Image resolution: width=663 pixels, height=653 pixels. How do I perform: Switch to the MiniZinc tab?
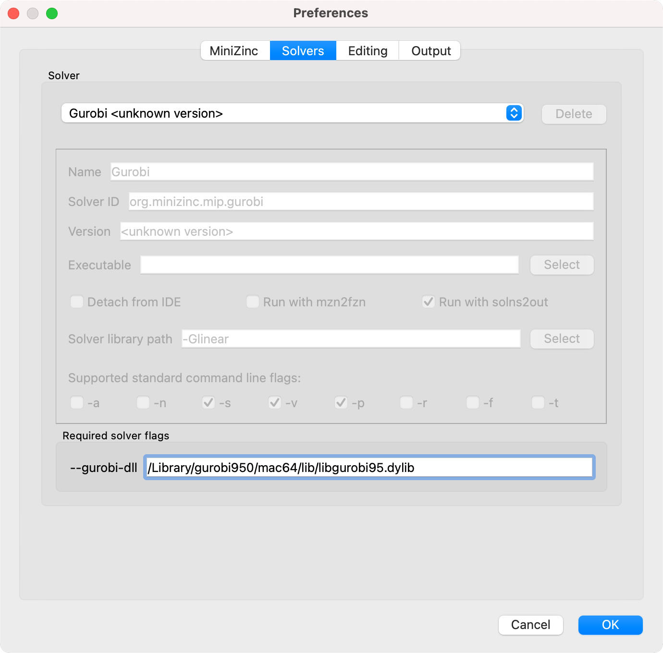(235, 50)
